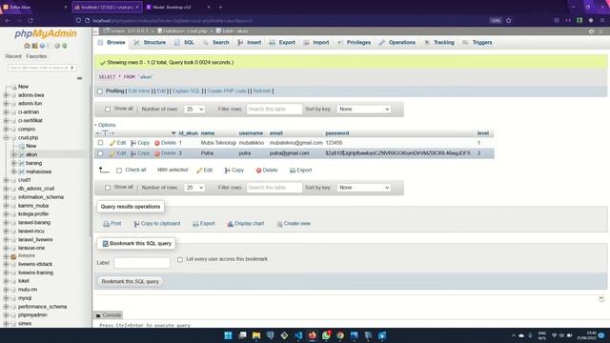Screen dimensions: 610x343
Task: Toggle the Profiling checkbox
Action: pyautogui.click(x=100, y=91)
